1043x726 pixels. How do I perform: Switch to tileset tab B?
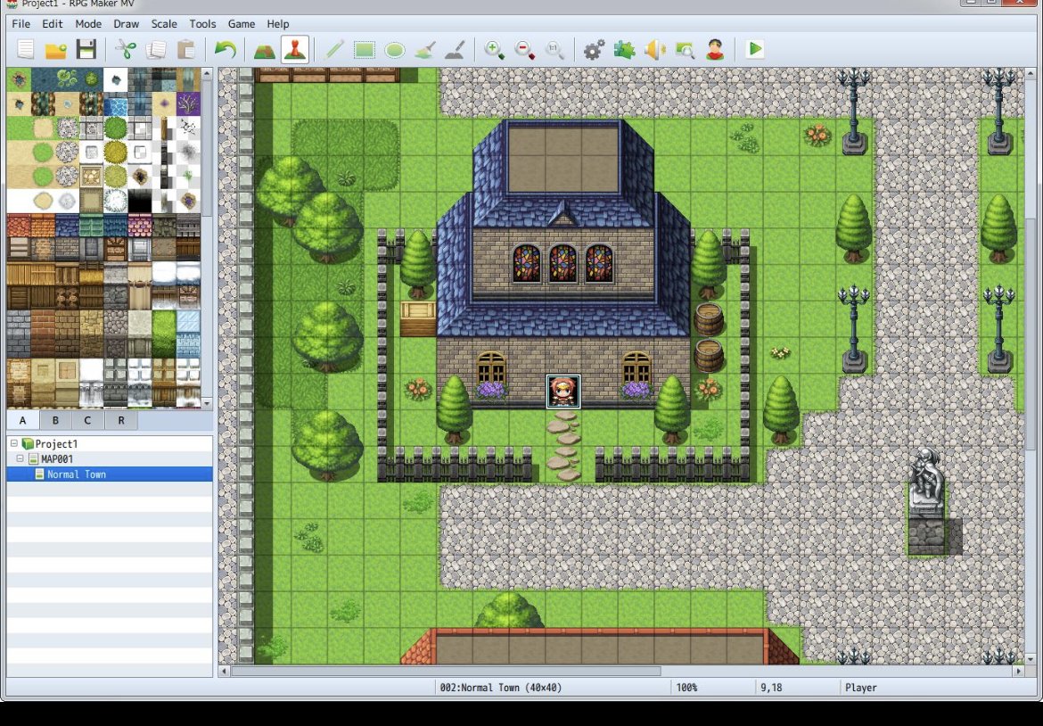[x=55, y=421]
